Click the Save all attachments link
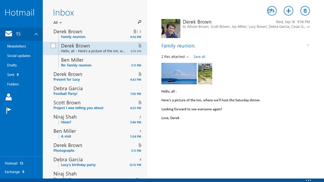The image size is (324, 182). [x=199, y=57]
